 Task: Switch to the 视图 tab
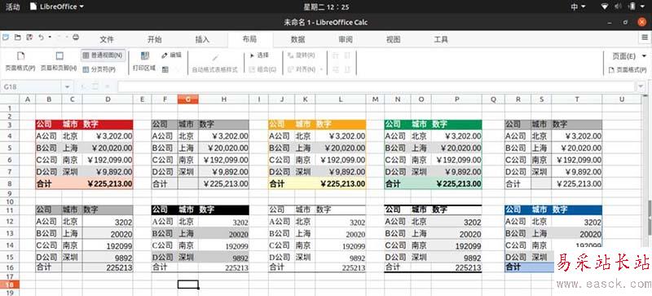394,40
